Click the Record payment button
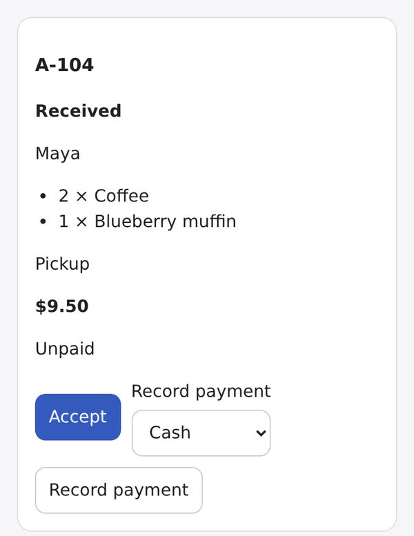The width and height of the screenshot is (414, 536). click(119, 490)
